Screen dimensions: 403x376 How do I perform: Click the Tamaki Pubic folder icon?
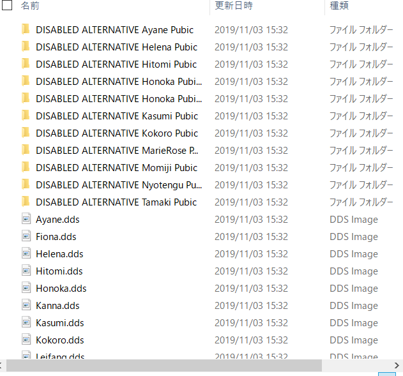pyautogui.click(x=26, y=201)
